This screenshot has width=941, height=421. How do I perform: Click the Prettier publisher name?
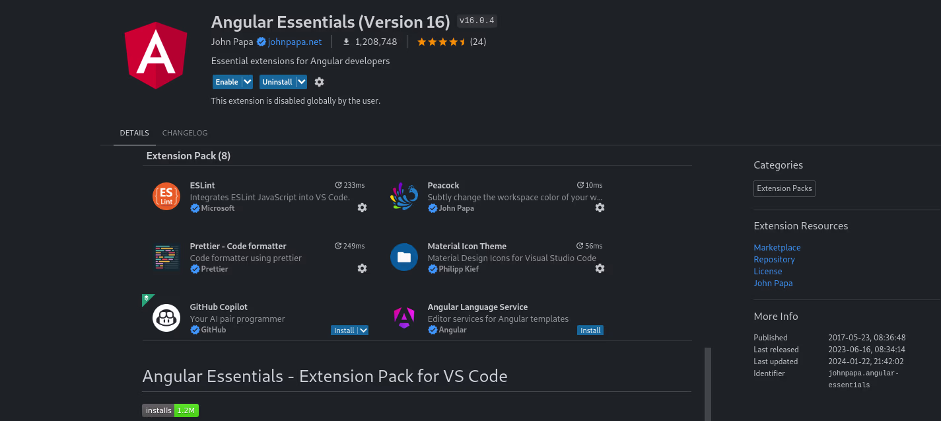(x=215, y=269)
